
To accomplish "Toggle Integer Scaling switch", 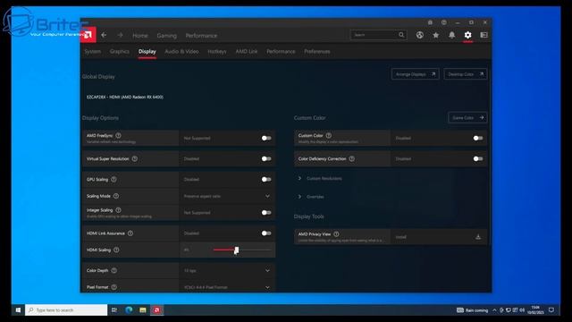I will click(266, 213).
